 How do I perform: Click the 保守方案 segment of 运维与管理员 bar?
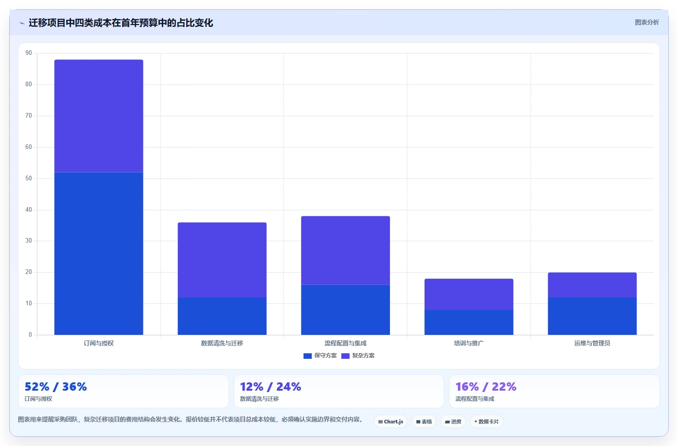pos(592,316)
